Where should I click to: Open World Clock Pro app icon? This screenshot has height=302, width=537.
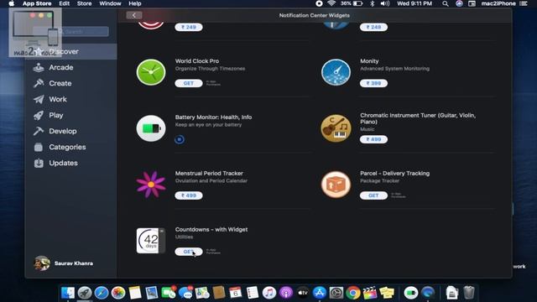click(151, 72)
